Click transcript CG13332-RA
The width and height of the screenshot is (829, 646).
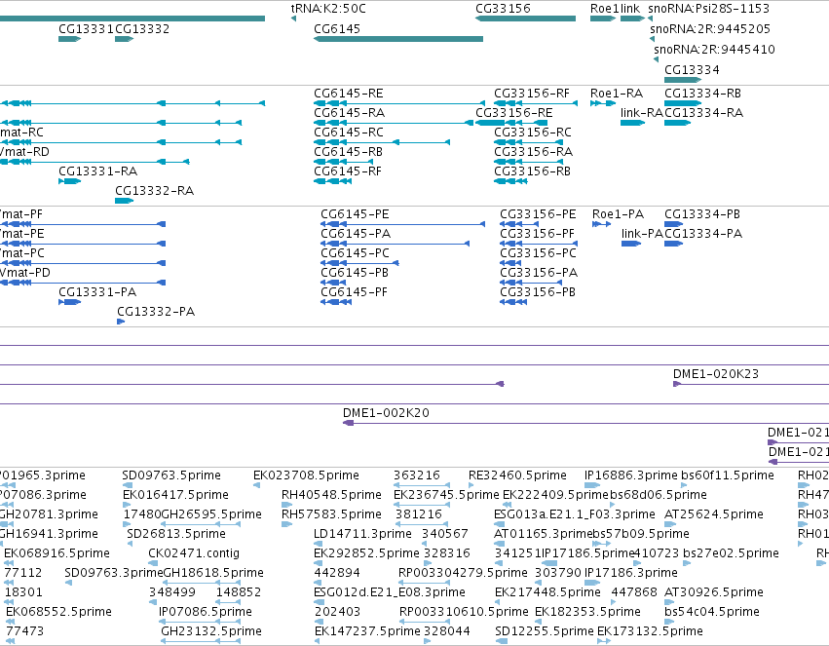[x=154, y=191]
